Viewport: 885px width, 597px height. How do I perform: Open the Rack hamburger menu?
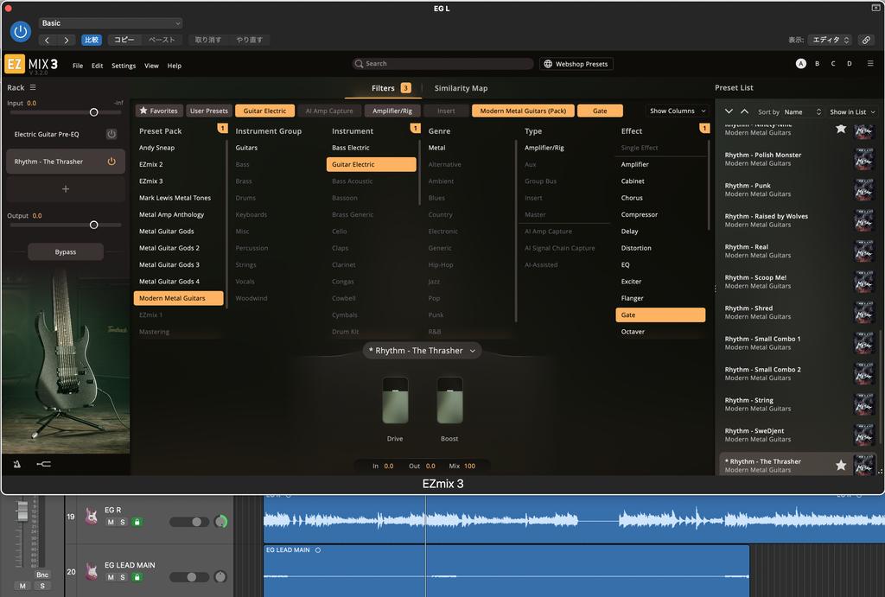pos(33,87)
